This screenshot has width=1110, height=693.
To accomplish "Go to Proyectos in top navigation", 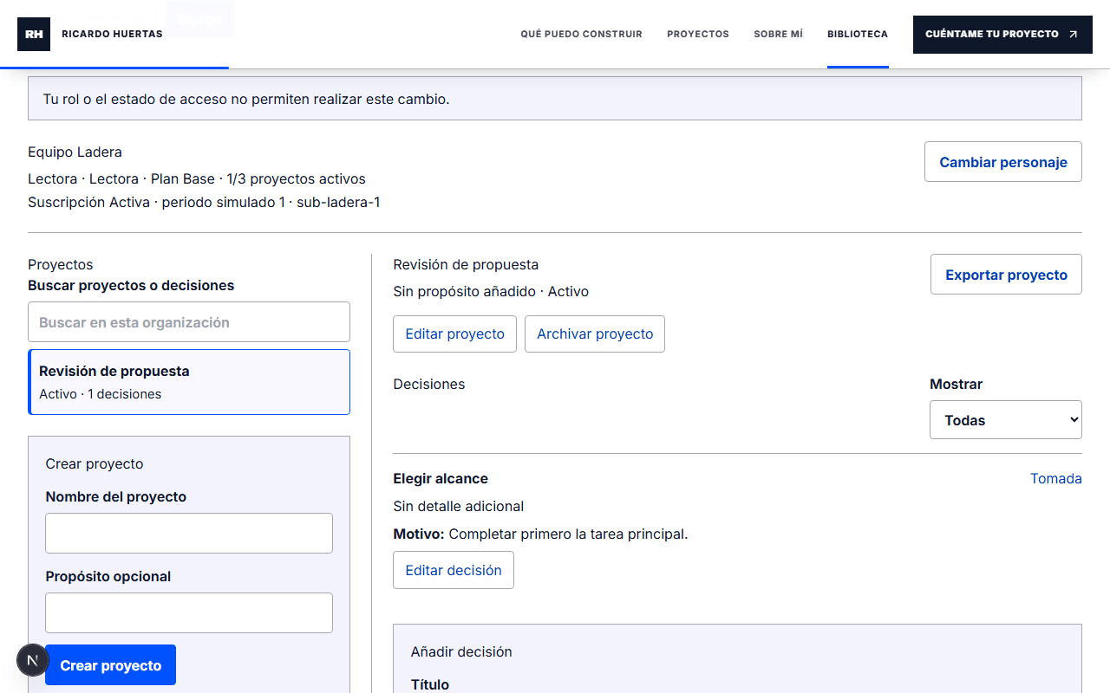I will tap(698, 35).
